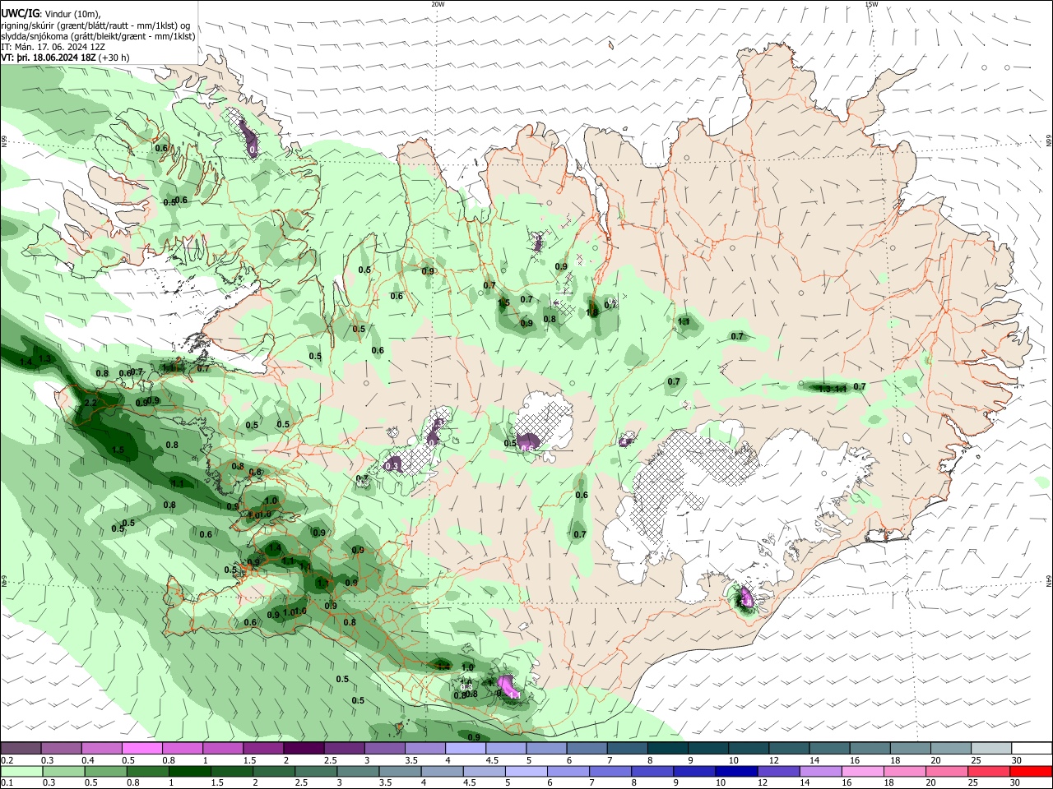1053x789 pixels.
Task: Click the '2.2' precipitation value on the map
Action: pyautogui.click(x=90, y=403)
